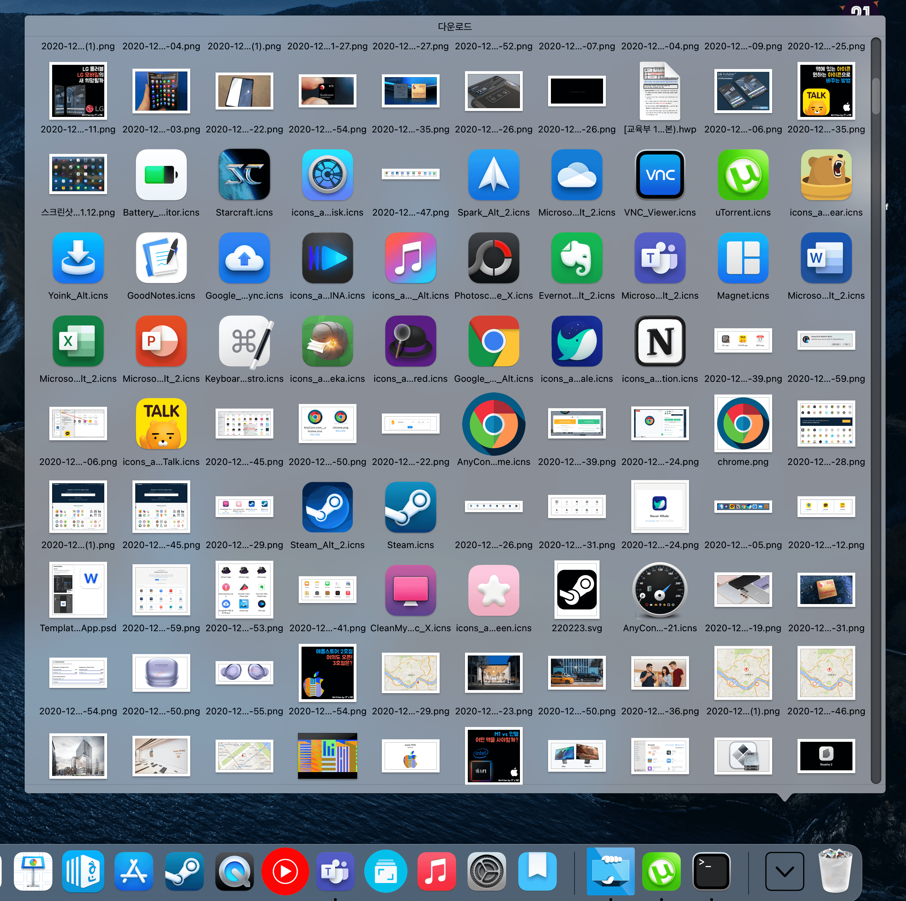Select the Magnet.icns icon

(x=742, y=258)
